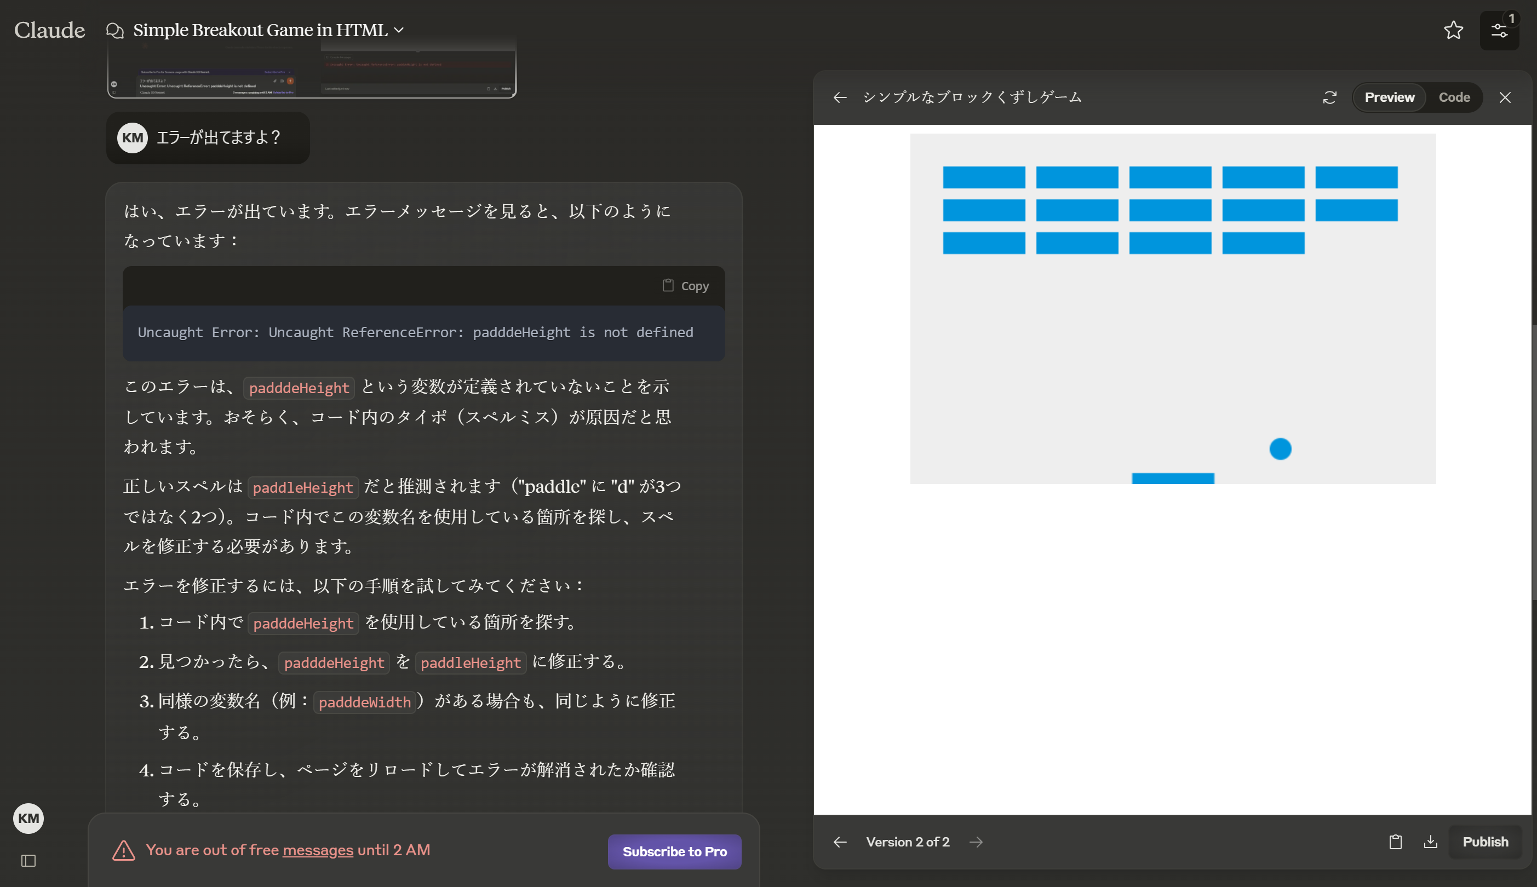Close the artifact panel

1504,97
